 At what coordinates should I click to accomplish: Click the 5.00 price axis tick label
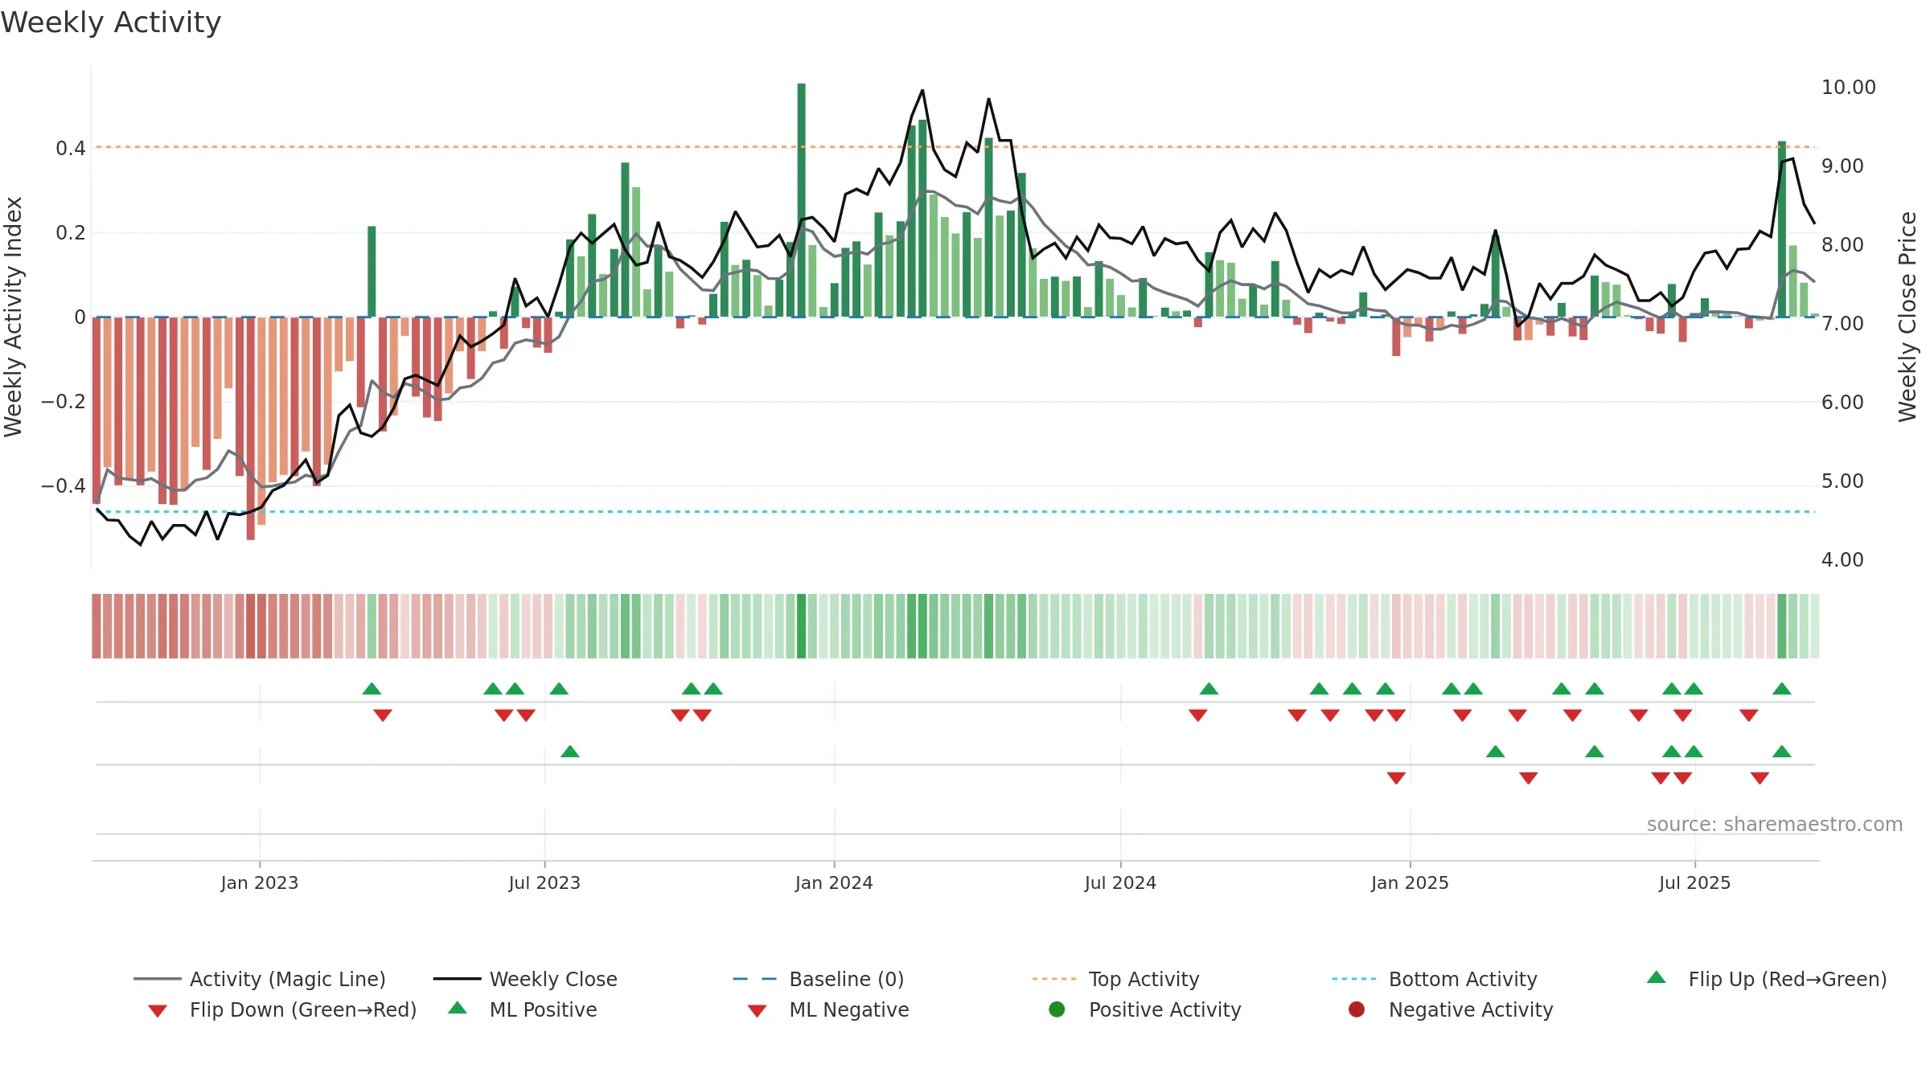pyautogui.click(x=1842, y=481)
